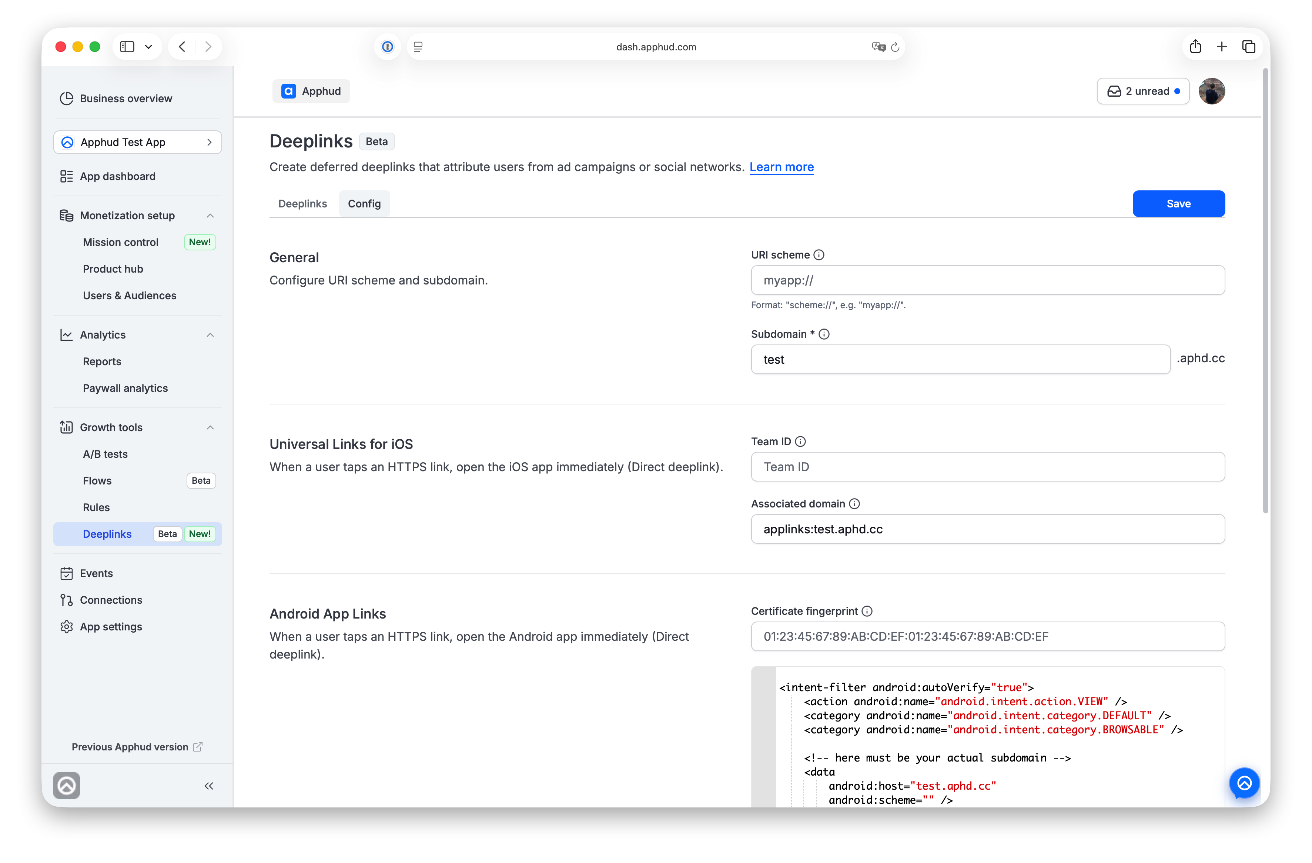Collapse Growth tools section

[x=210, y=427]
